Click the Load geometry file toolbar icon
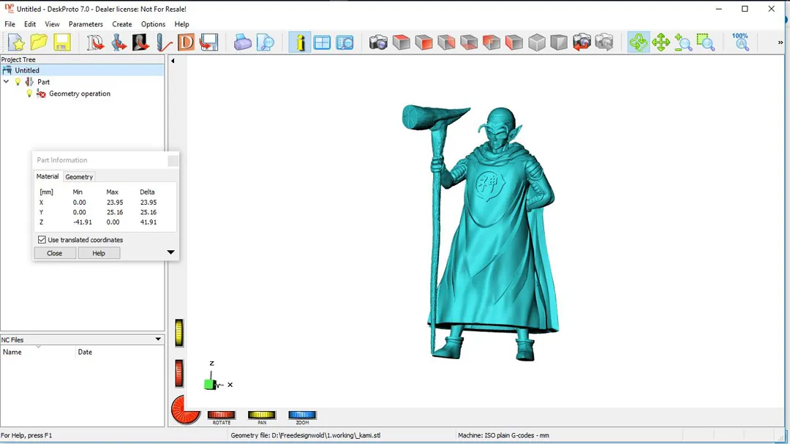 (118, 42)
